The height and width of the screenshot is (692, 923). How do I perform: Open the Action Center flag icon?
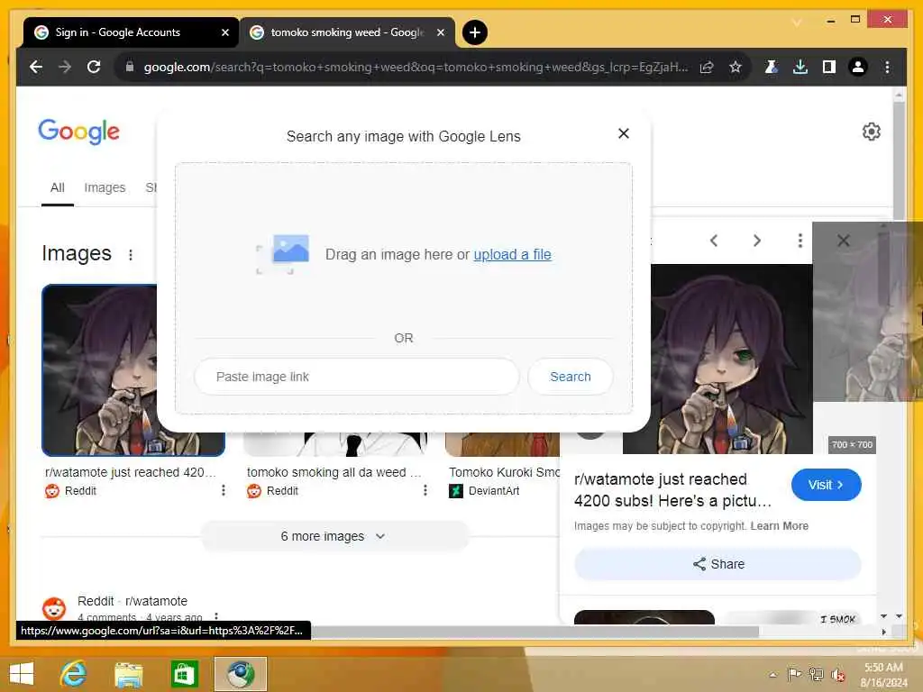point(794,674)
